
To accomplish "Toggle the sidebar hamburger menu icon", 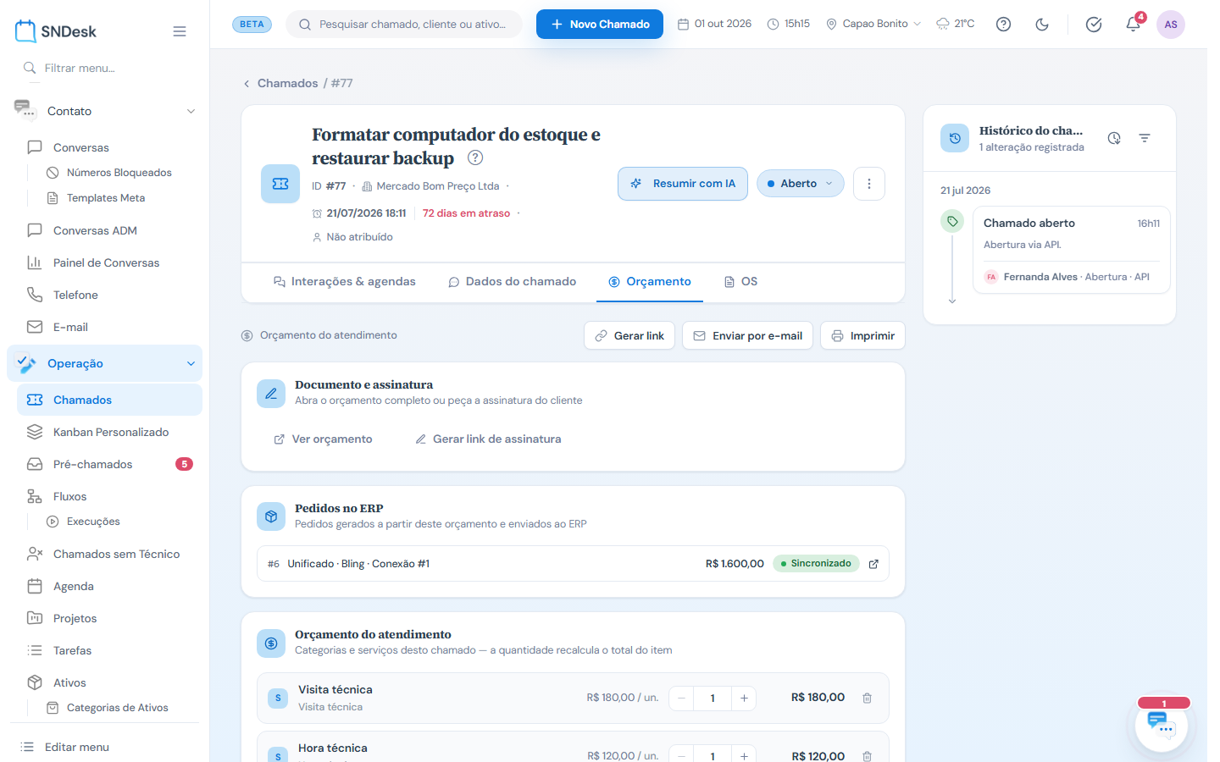I will click(x=180, y=31).
